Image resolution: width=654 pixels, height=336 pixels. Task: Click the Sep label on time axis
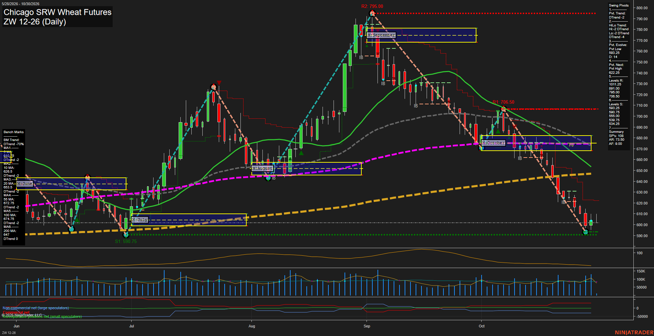pyautogui.click(x=367, y=326)
